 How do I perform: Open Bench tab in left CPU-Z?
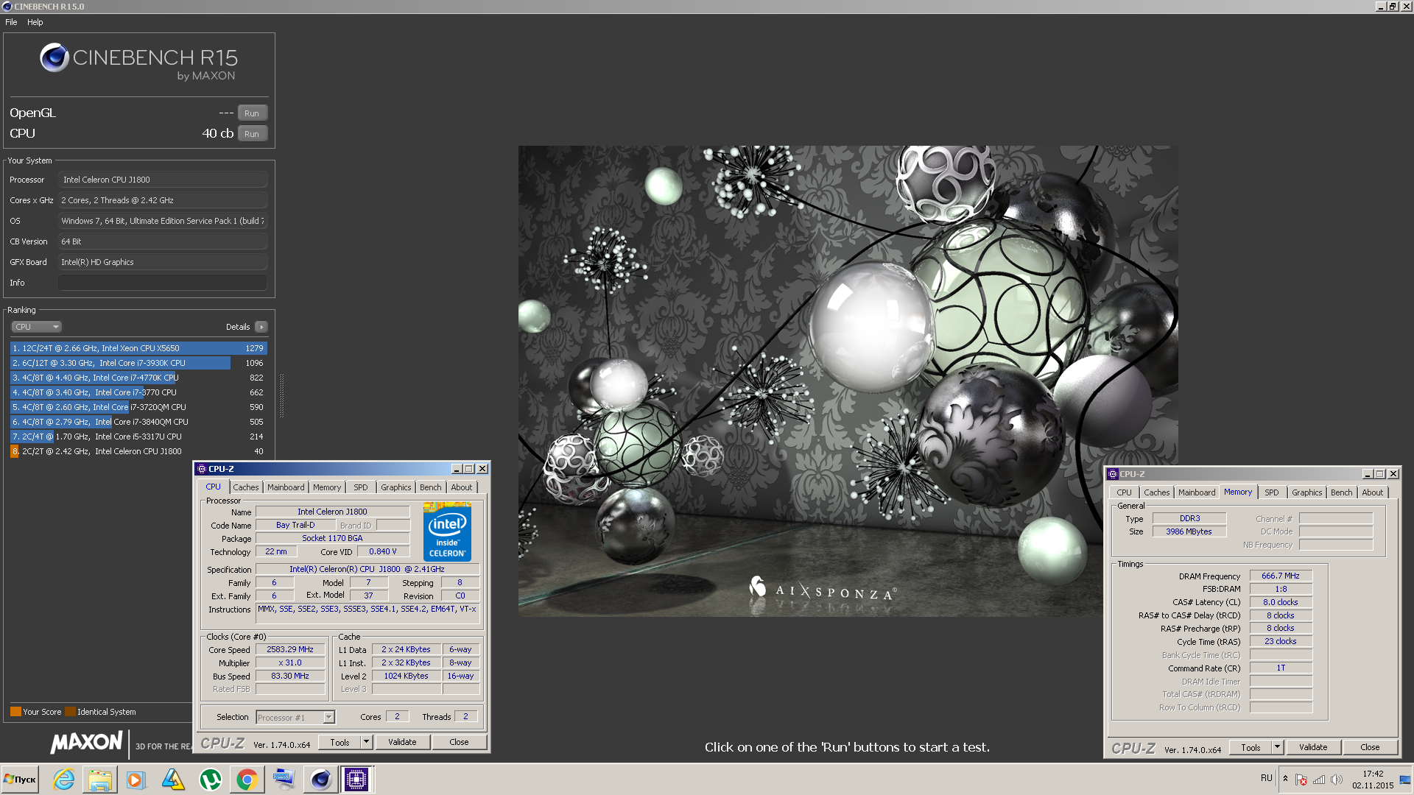point(431,487)
